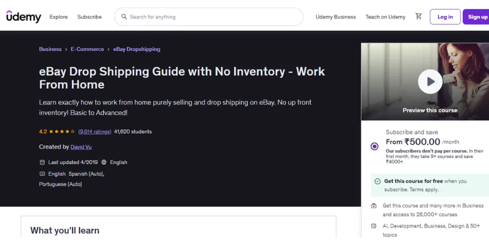The height and width of the screenshot is (244, 489).
Task: Click the 'From ₹500.00' price text
Action: coord(413,141)
